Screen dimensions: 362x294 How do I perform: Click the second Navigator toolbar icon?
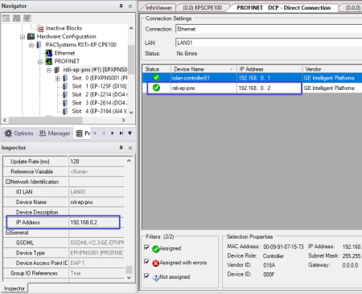tap(17, 18)
